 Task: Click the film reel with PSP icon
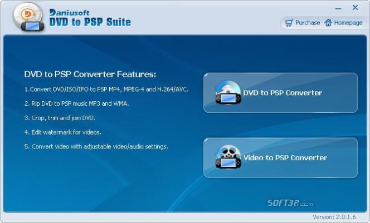click(228, 157)
